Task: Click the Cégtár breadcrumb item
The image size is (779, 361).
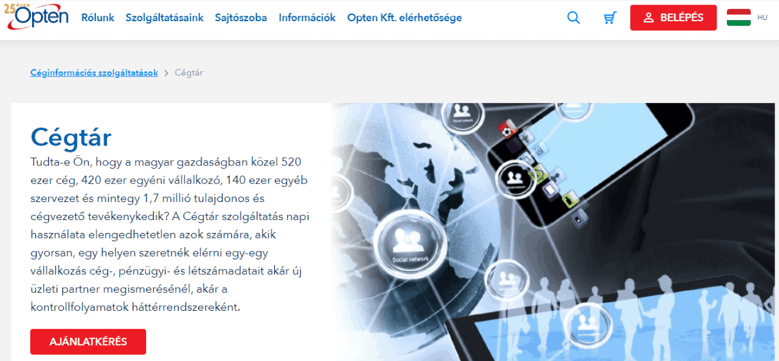Action: click(x=189, y=73)
